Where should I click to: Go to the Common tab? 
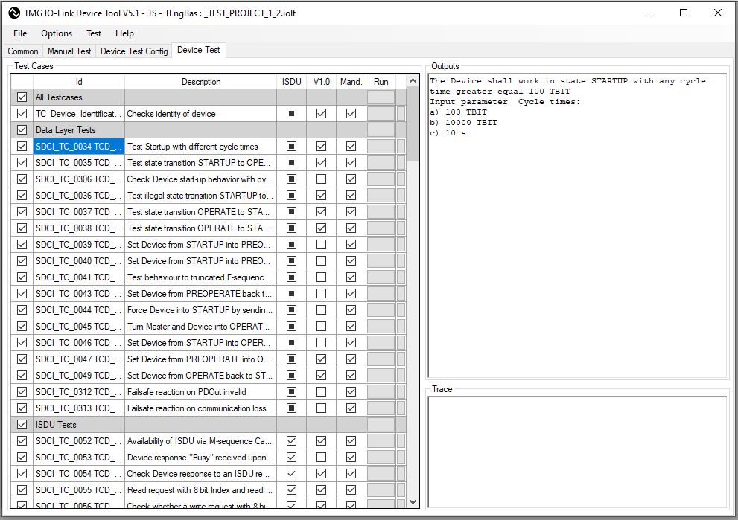tap(23, 51)
